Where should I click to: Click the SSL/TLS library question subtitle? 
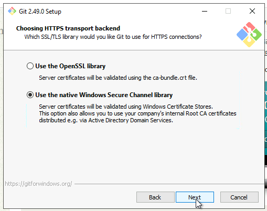coord(113,37)
